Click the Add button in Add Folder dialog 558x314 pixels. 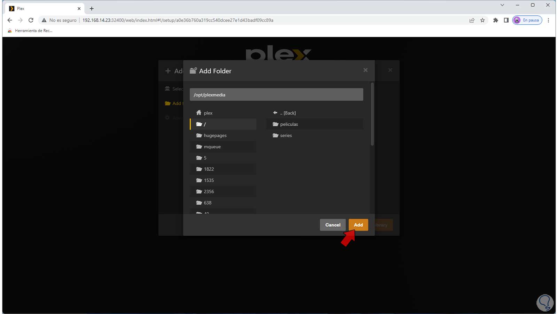tap(358, 225)
